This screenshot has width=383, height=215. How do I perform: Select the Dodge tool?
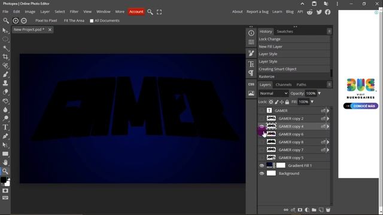click(x=5, y=118)
